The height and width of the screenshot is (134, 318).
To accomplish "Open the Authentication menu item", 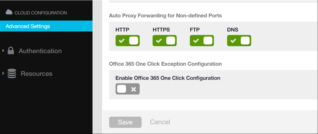I will click(x=40, y=51).
